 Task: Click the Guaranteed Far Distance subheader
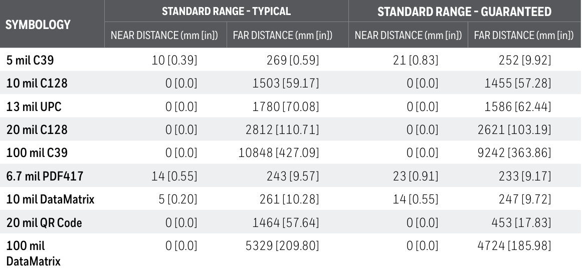524,35
